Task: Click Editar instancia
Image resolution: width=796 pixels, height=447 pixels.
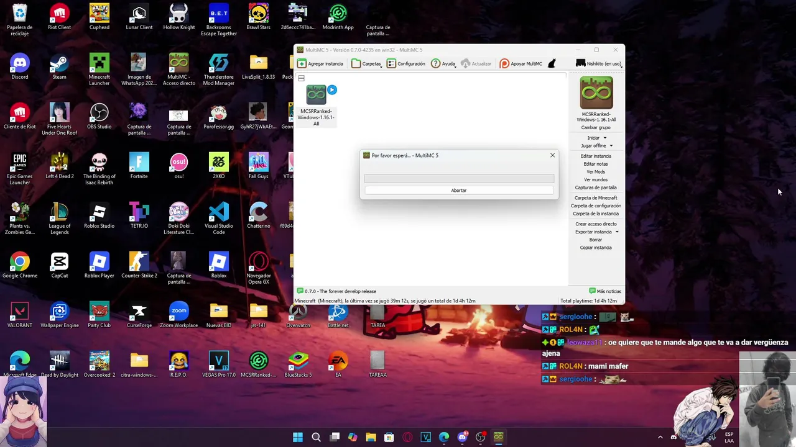Action: [x=596, y=156]
